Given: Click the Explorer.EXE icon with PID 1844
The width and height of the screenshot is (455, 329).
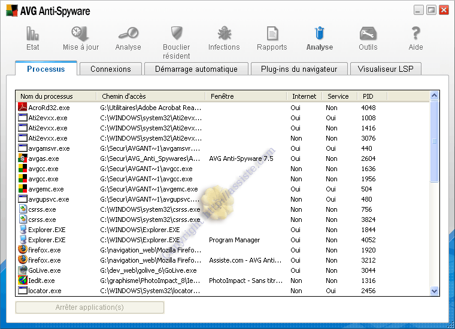Looking at the screenshot, I should pyautogui.click(x=23, y=229).
